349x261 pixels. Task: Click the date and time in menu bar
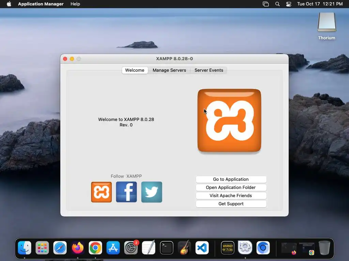point(320,4)
